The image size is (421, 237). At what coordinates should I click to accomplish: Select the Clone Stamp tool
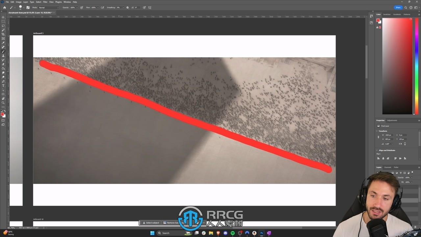3,56
